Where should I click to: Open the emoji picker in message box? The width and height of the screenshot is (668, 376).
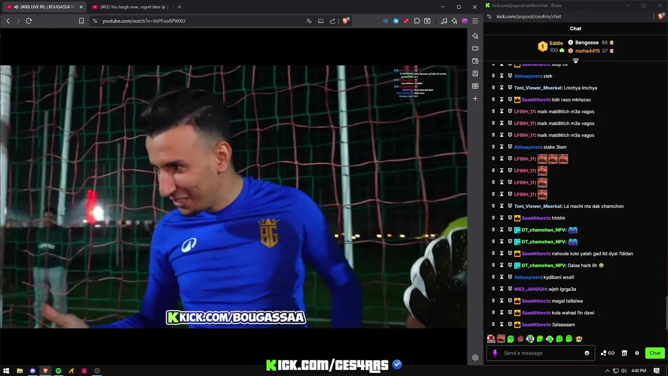(x=587, y=353)
